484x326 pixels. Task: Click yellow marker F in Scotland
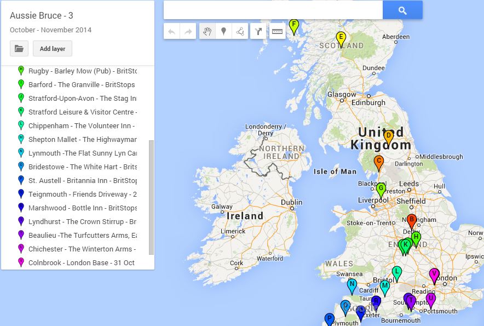coord(294,25)
